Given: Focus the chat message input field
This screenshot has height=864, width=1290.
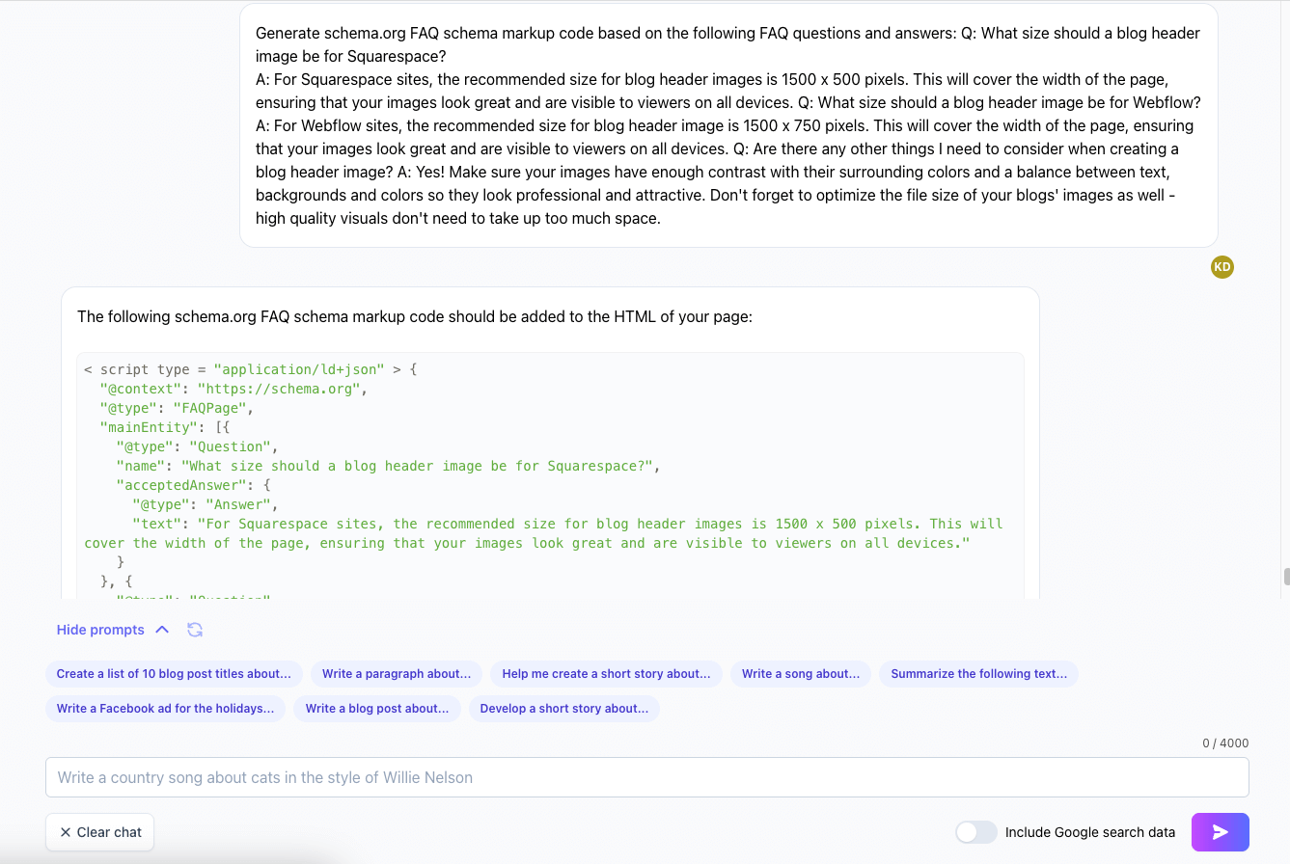Looking at the screenshot, I should [x=646, y=777].
